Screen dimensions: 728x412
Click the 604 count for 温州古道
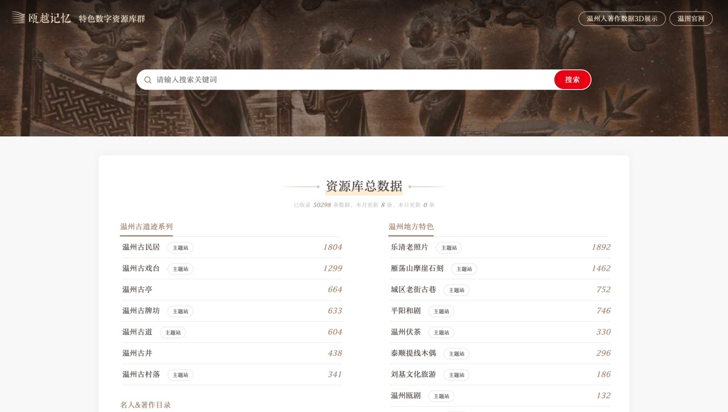pos(335,332)
